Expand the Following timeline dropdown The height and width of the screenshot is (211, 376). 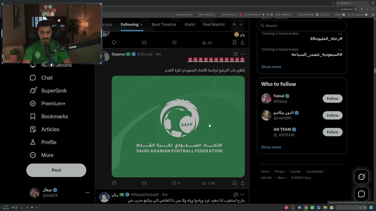click(141, 25)
